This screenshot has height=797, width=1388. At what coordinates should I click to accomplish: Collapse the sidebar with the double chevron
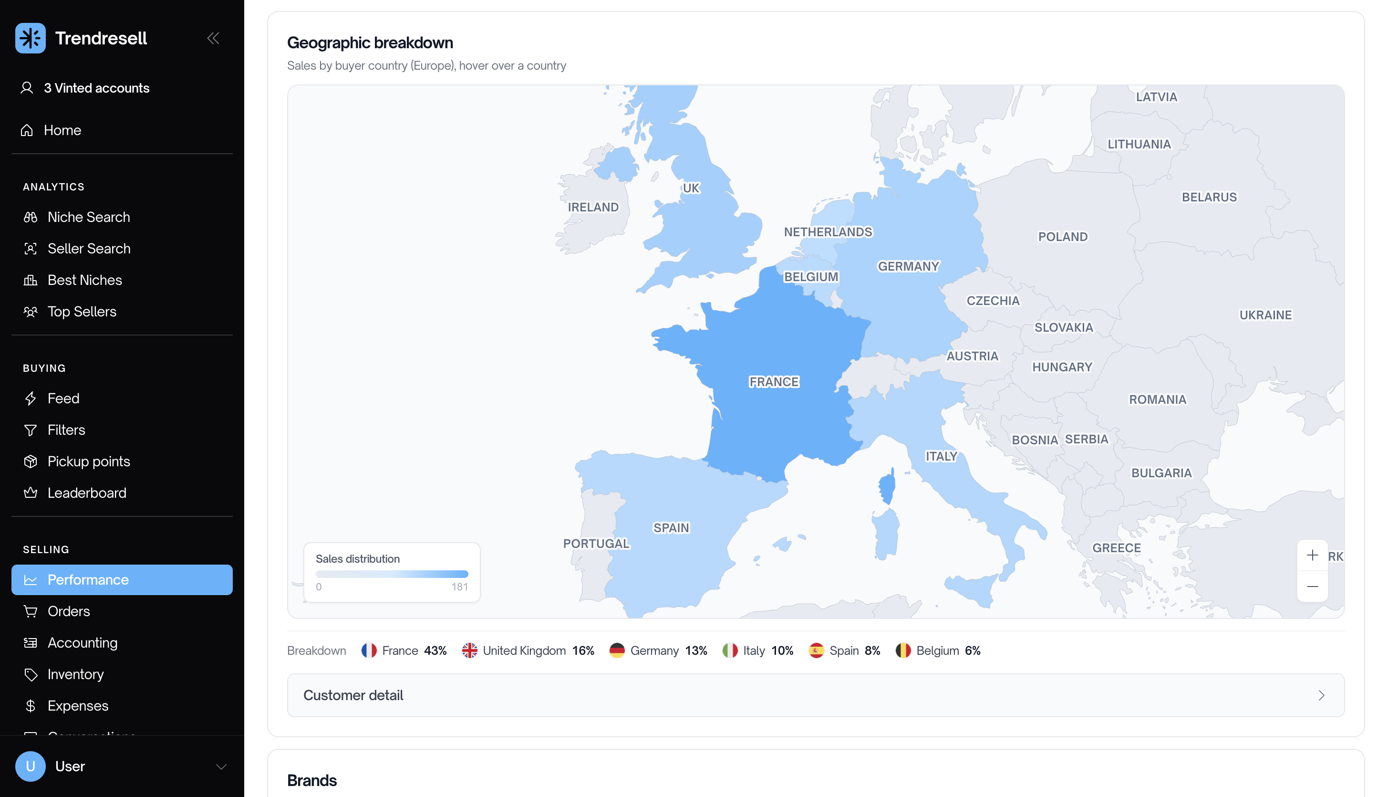tap(213, 38)
